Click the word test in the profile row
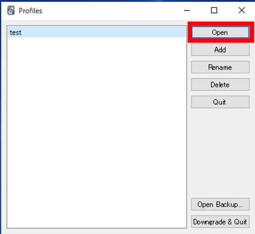The height and width of the screenshot is (234, 255). (x=15, y=32)
